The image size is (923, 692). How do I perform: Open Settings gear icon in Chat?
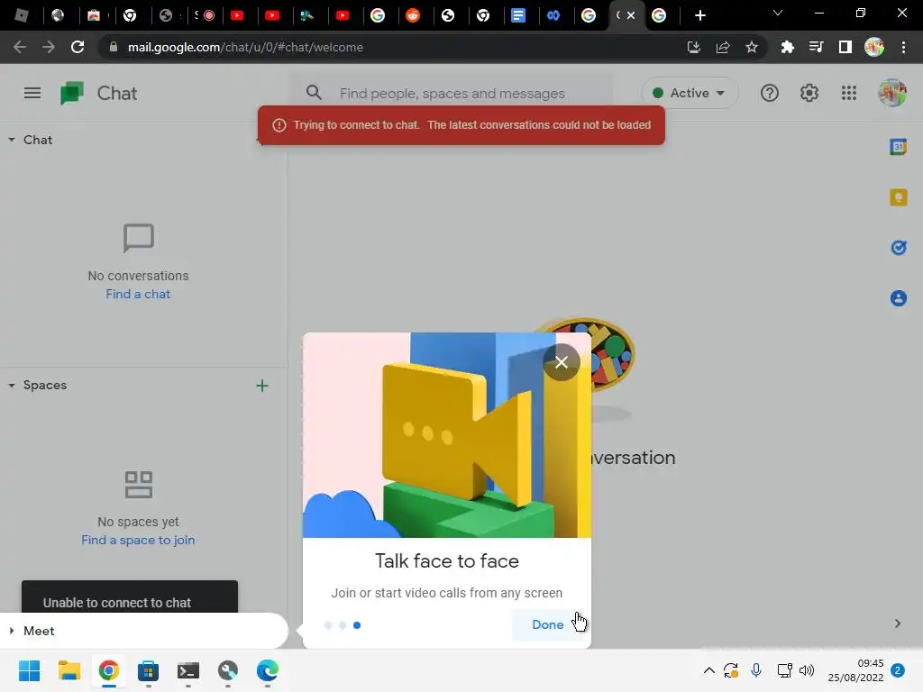809,93
